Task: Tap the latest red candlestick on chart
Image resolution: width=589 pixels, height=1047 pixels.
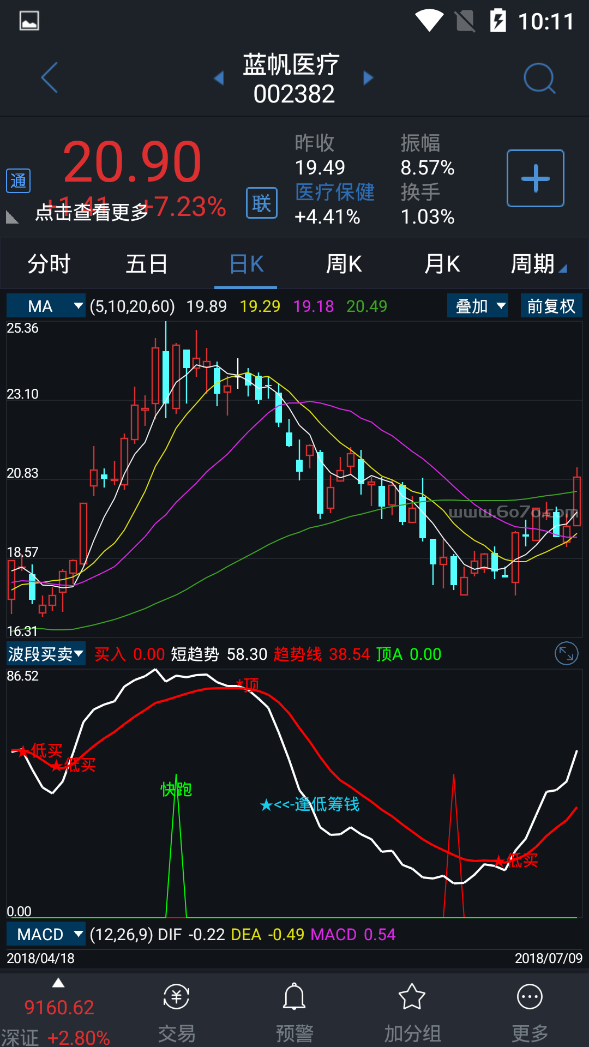Action: point(577,501)
